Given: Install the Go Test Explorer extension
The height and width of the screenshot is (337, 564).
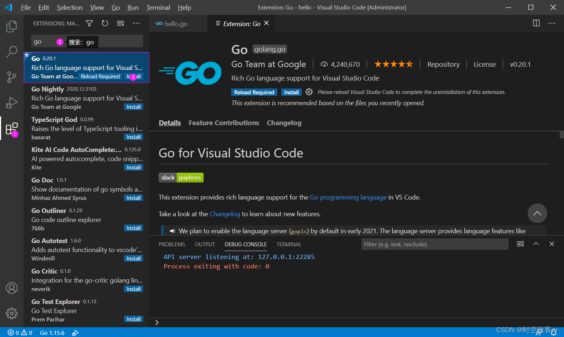Looking at the screenshot, I should click(x=134, y=319).
